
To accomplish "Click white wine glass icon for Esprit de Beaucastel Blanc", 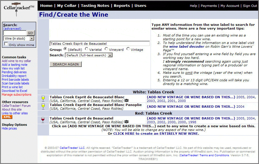I will (43, 99).
